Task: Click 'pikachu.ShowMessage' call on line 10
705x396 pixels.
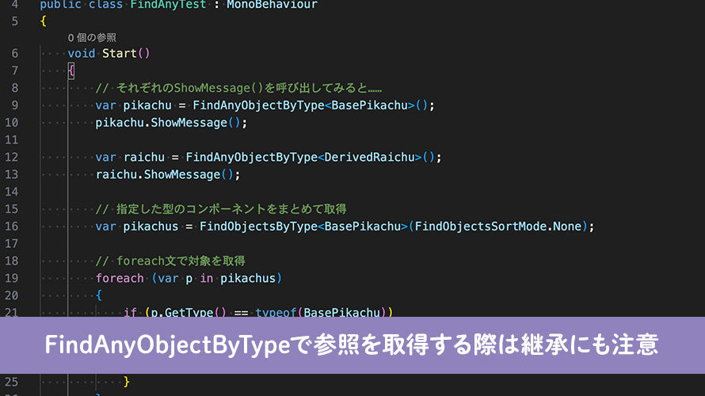Action: (161, 123)
